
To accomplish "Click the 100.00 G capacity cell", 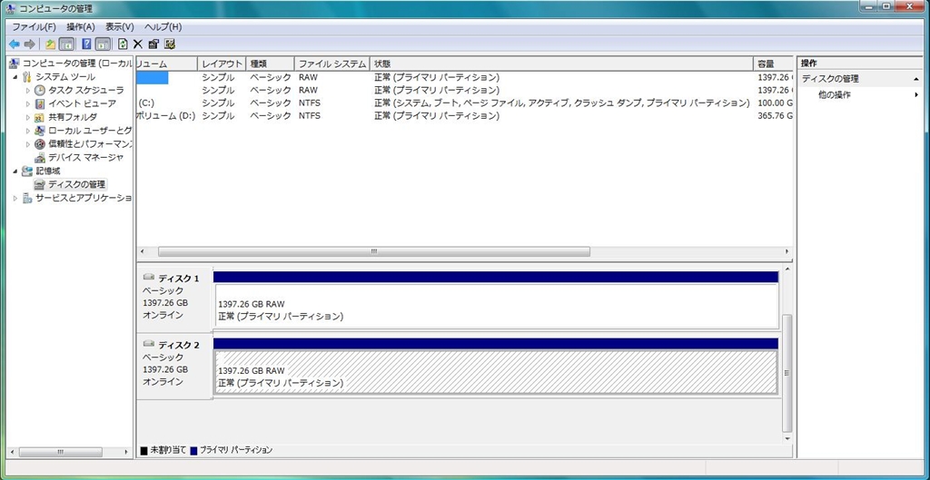I will pyautogui.click(x=776, y=103).
